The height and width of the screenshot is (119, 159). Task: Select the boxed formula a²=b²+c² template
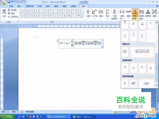point(142,52)
